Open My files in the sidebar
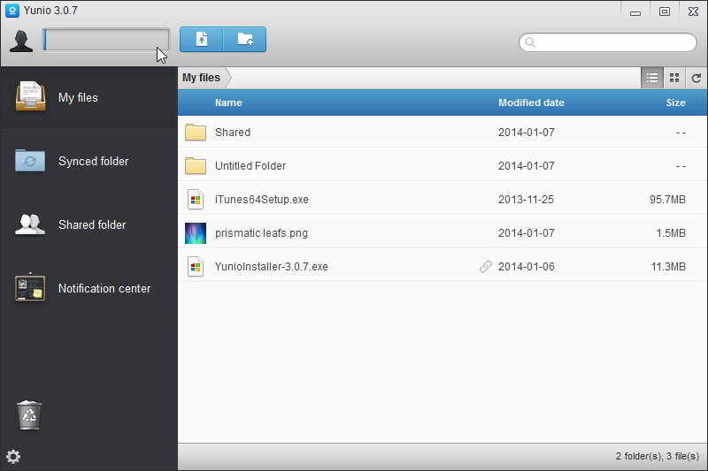708x471 pixels. (89, 98)
